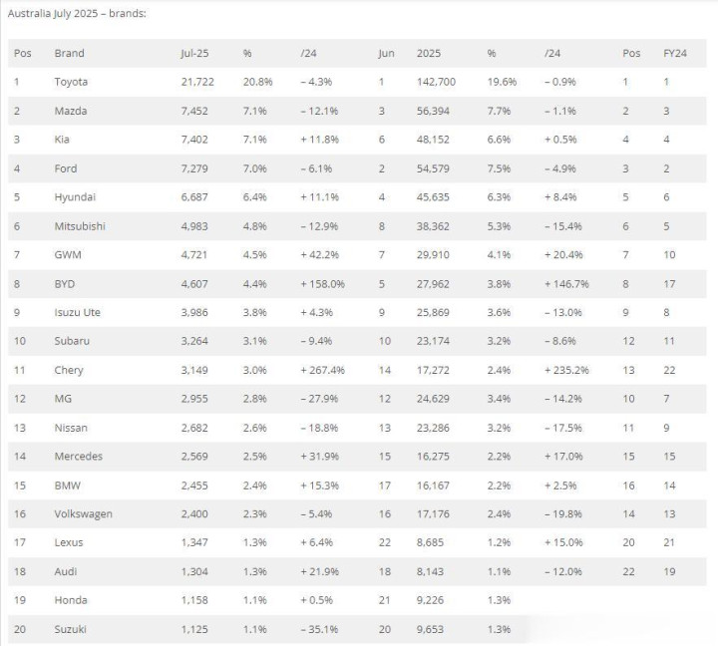Click Hyundai's 2025 total 45,635
The width and height of the screenshot is (718, 646).
coord(433,197)
